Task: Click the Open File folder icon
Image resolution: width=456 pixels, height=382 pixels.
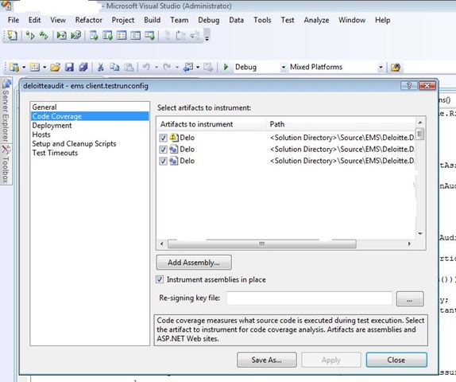Action: pos(56,68)
